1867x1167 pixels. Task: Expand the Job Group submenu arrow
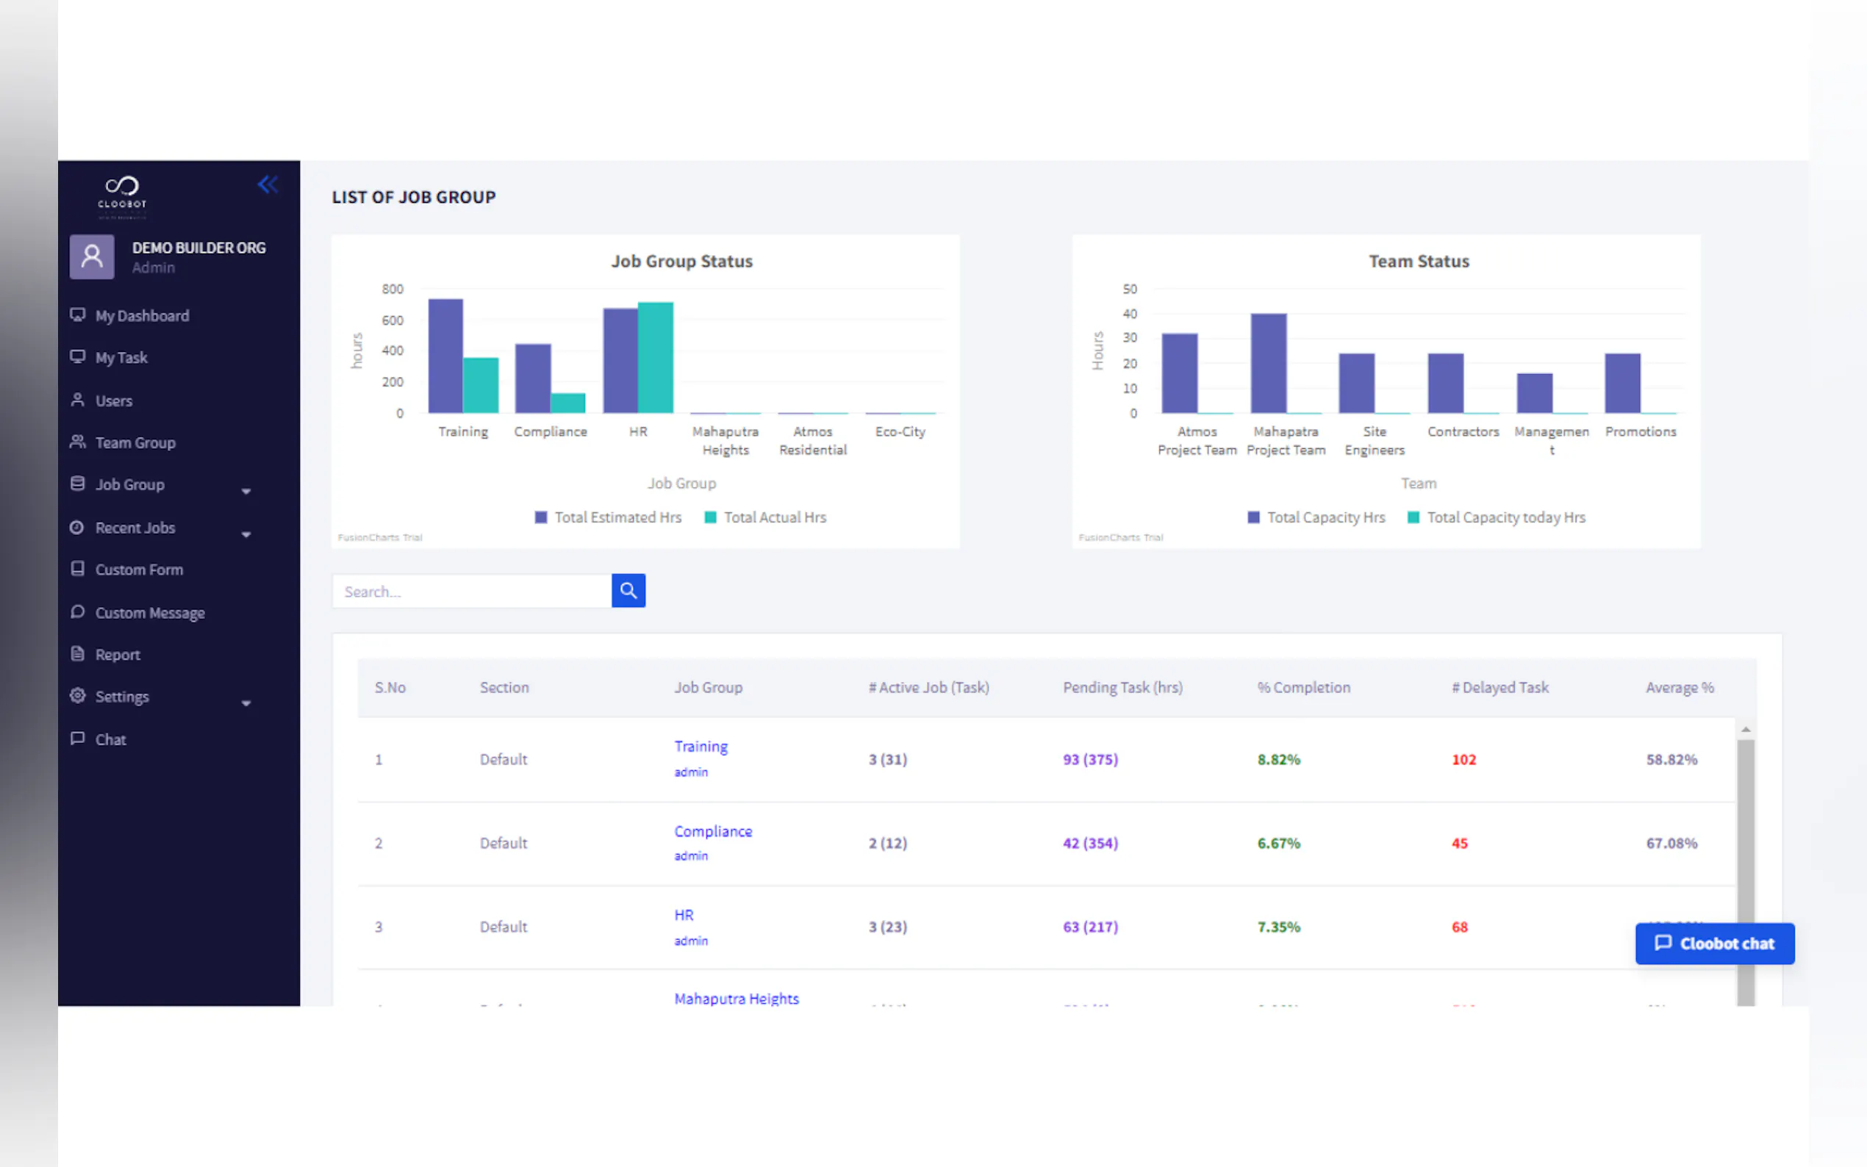click(246, 491)
